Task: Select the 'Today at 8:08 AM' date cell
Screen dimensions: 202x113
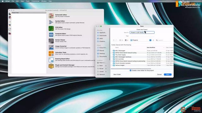Action: pyautogui.click(x=152, y=51)
